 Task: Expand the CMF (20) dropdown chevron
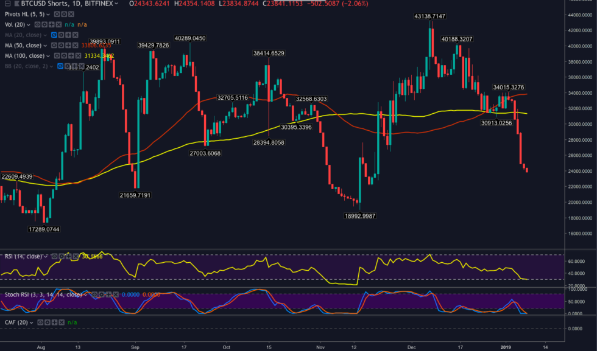coord(32,322)
